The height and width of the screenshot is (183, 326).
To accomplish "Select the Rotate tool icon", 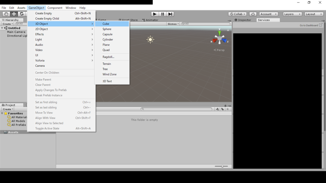I will pos(22,14).
